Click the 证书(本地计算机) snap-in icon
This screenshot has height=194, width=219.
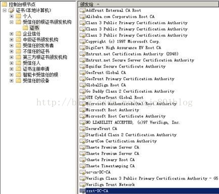12,11
